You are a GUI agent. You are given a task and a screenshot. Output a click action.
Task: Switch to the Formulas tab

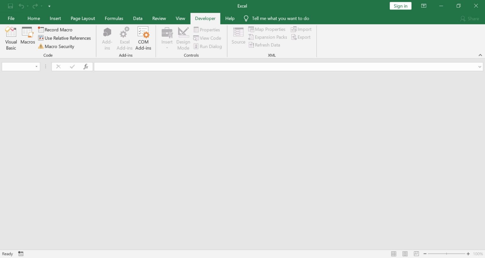114,18
